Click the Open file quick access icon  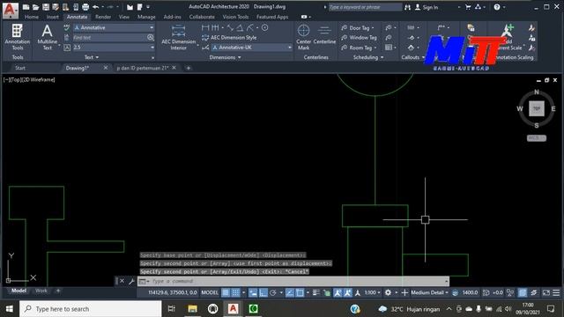35,7
